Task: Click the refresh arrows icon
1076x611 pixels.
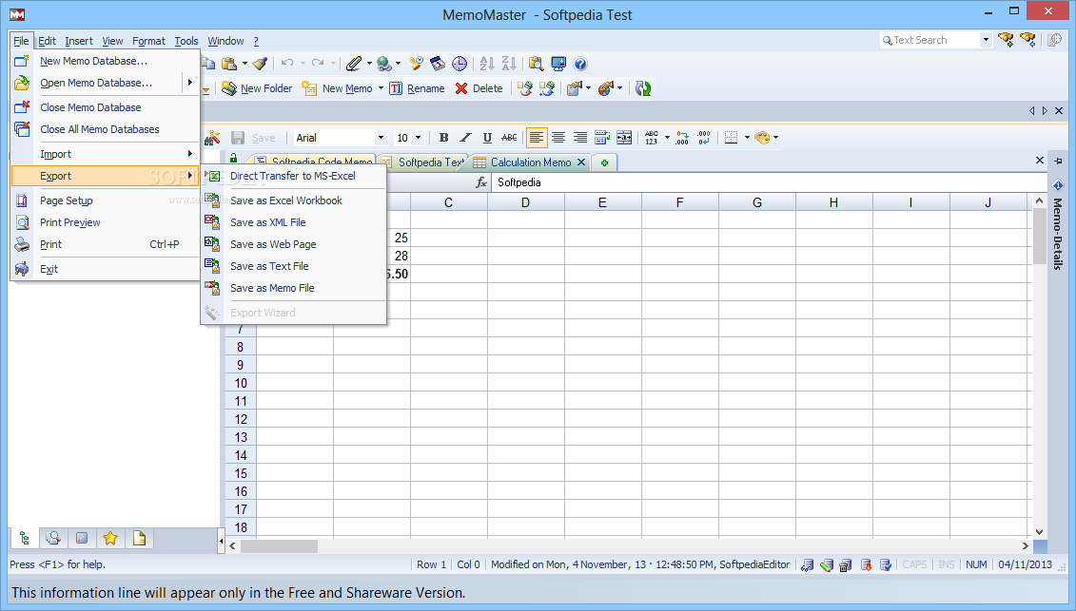Action: (643, 88)
